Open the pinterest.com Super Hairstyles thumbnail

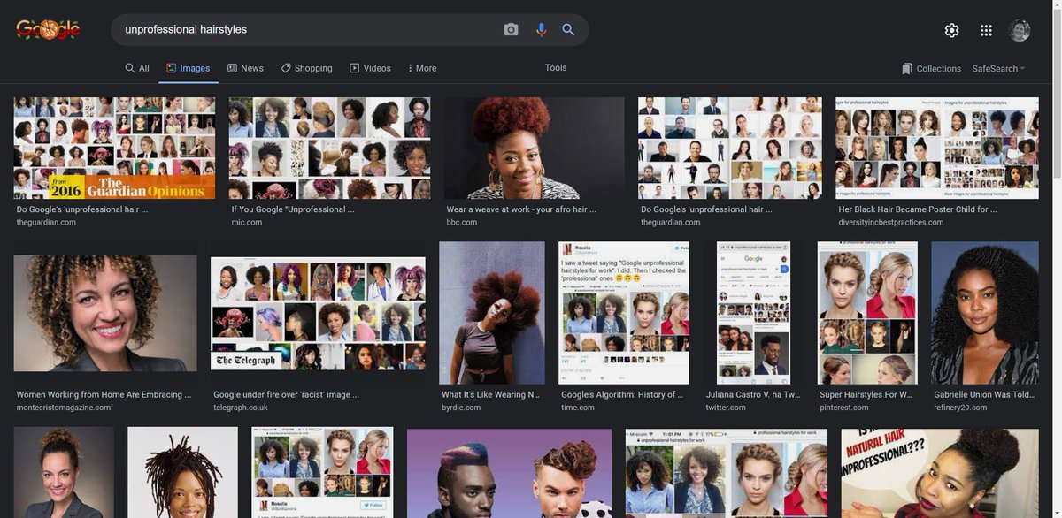[x=867, y=313]
